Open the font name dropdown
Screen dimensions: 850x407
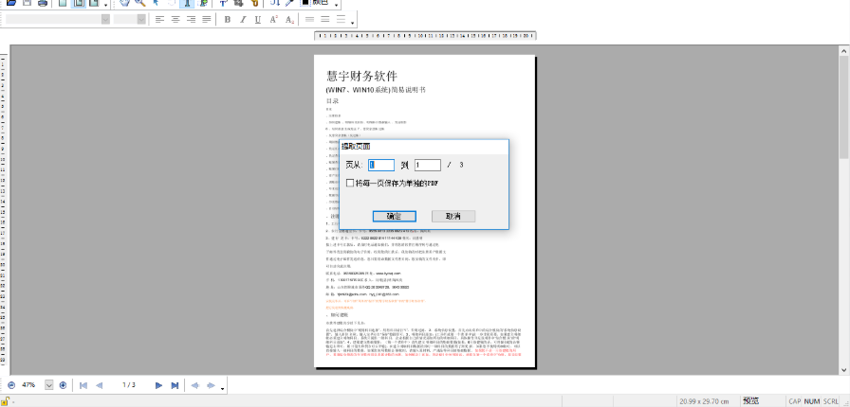click(x=105, y=19)
